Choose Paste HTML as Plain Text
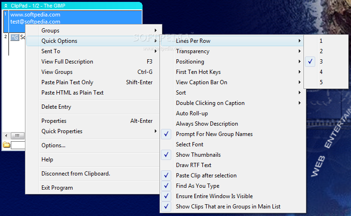Screen dimensions: 351x216 pos(93,92)
